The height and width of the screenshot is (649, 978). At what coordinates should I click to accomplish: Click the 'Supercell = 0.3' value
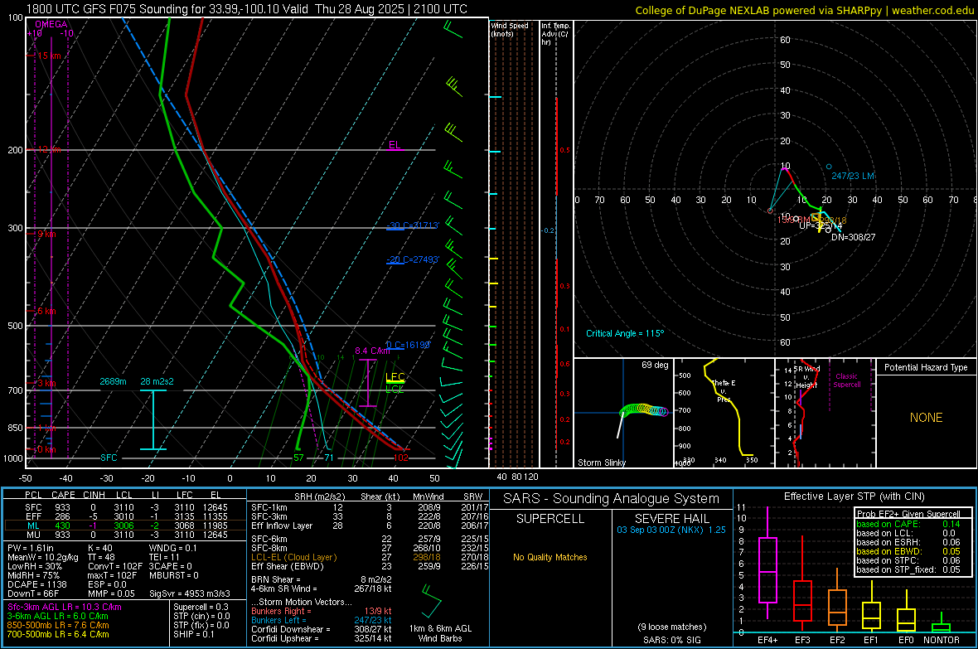(x=201, y=607)
